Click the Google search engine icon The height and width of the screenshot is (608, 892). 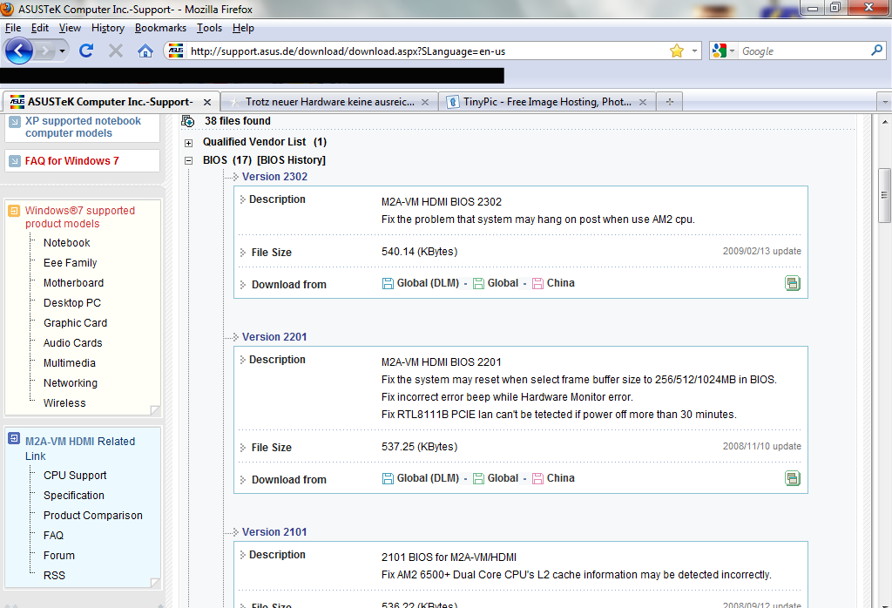tap(719, 51)
